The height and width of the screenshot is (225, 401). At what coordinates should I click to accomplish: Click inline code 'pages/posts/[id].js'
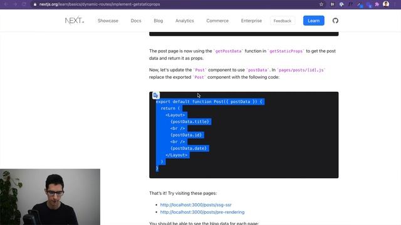point(301,70)
